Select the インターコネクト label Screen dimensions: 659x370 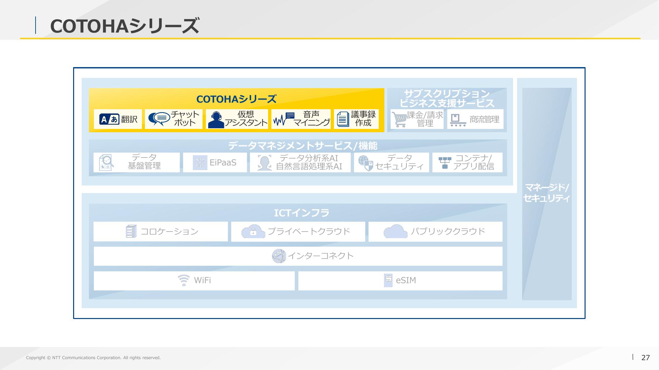[x=321, y=256]
